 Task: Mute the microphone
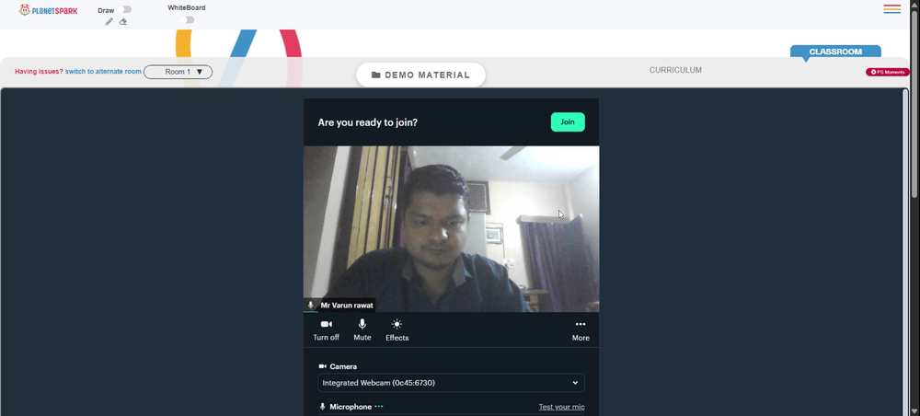click(362, 330)
